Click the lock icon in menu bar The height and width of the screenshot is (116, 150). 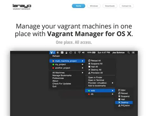[x=66, y=52]
